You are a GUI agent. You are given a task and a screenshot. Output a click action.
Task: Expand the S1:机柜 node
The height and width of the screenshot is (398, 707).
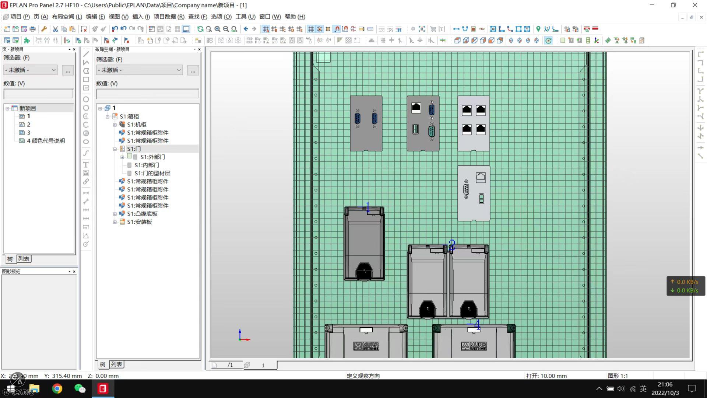tap(115, 125)
